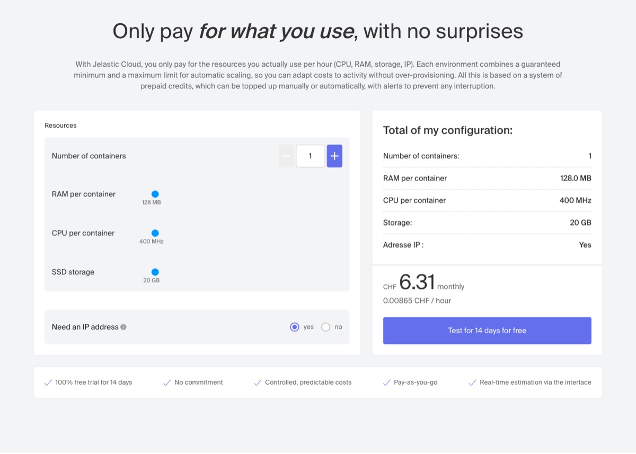Click checkmark icon beside 100% free trial
Screen dimensions: 636x454
pos(48,382)
